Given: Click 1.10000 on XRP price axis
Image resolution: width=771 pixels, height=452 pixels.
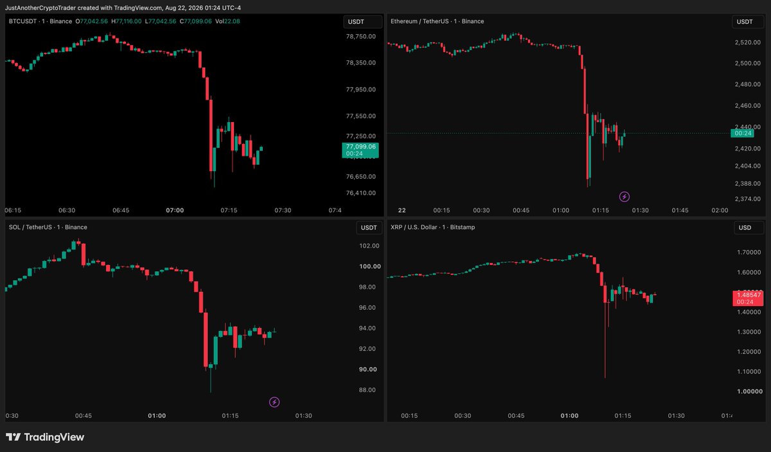Looking at the screenshot, I should point(749,372).
